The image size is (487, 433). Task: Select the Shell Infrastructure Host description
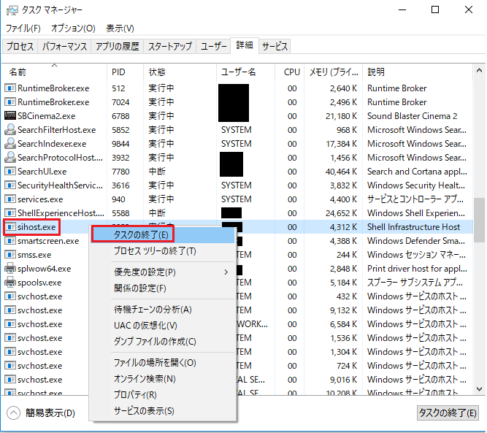click(413, 227)
